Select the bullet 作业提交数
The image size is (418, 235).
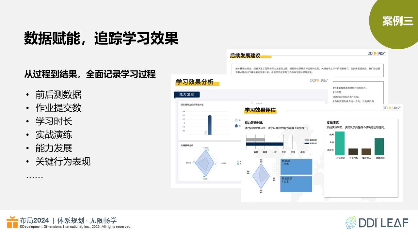tap(58, 108)
